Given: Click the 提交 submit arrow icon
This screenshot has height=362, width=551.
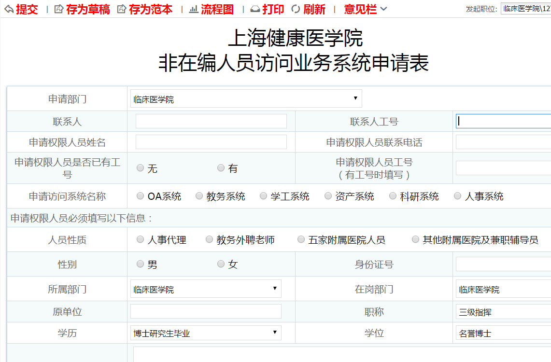Looking at the screenshot, I should tap(9, 9).
